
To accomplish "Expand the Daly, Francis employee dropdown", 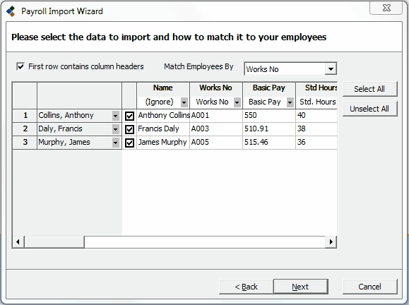I will click(x=116, y=129).
